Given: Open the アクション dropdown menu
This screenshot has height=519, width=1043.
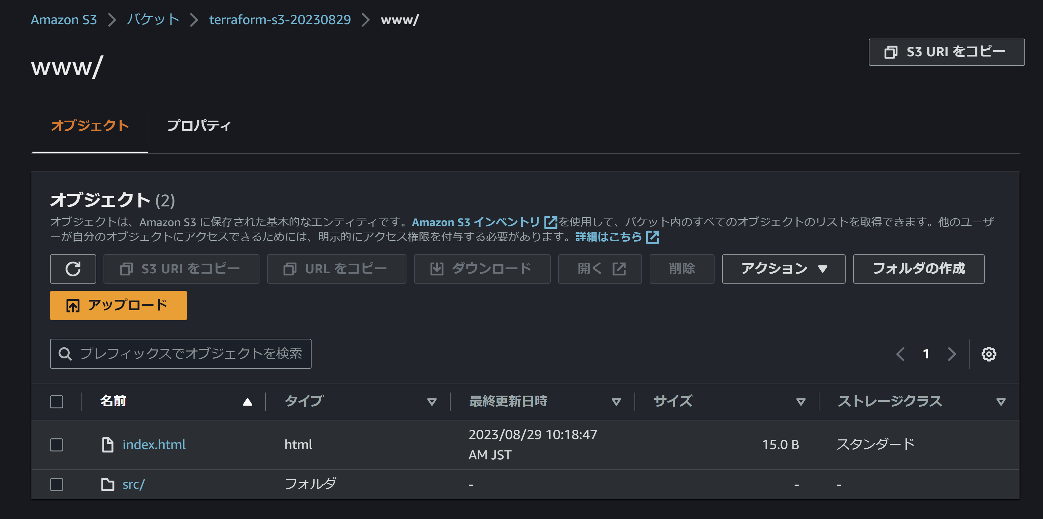Looking at the screenshot, I should tap(783, 269).
